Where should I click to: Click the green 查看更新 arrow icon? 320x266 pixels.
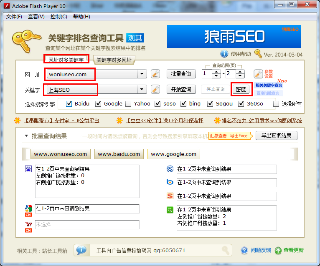[x=278, y=250]
